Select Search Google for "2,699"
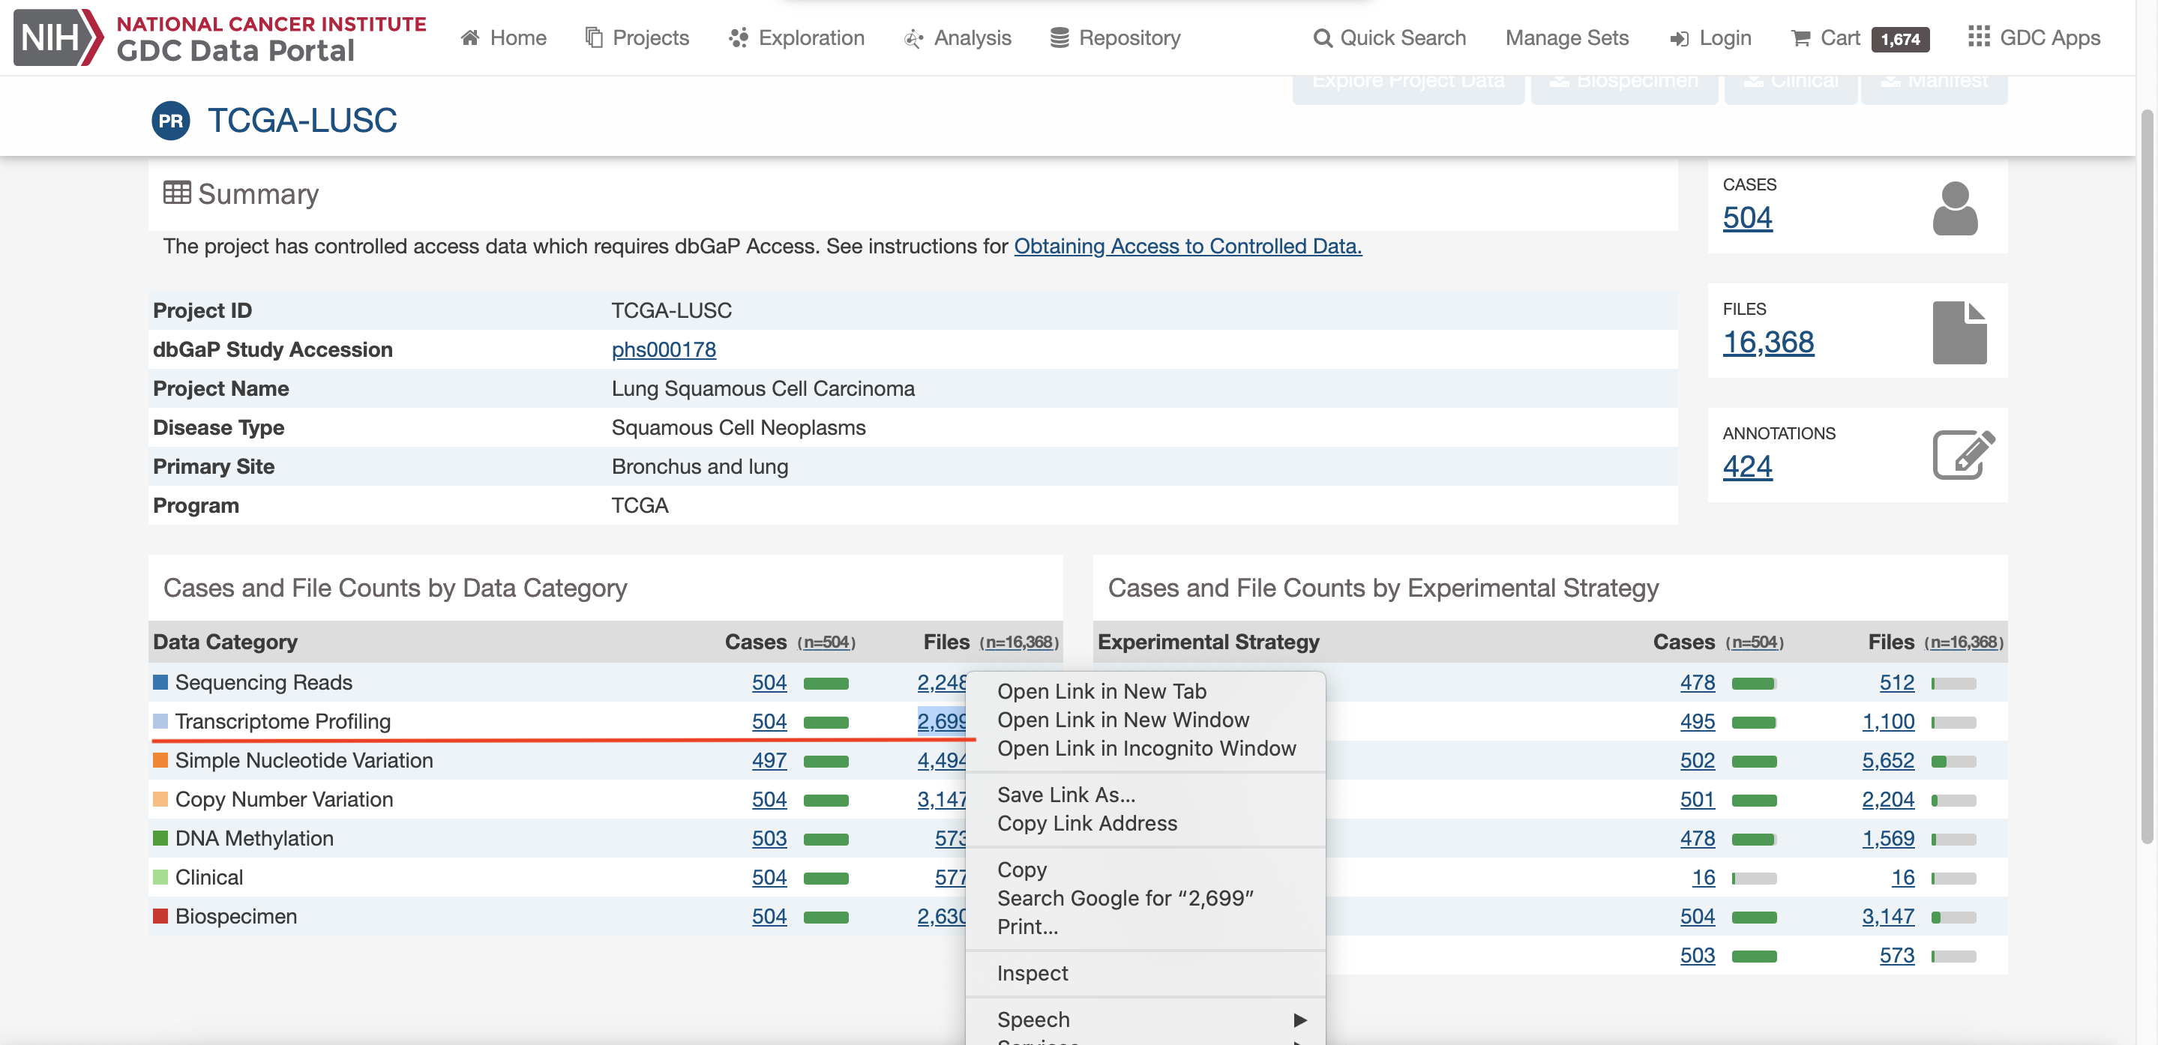The image size is (2158, 1045). pyautogui.click(x=1145, y=897)
